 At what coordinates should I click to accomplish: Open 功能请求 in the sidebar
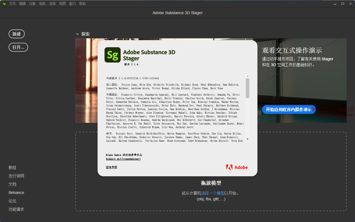point(16,209)
